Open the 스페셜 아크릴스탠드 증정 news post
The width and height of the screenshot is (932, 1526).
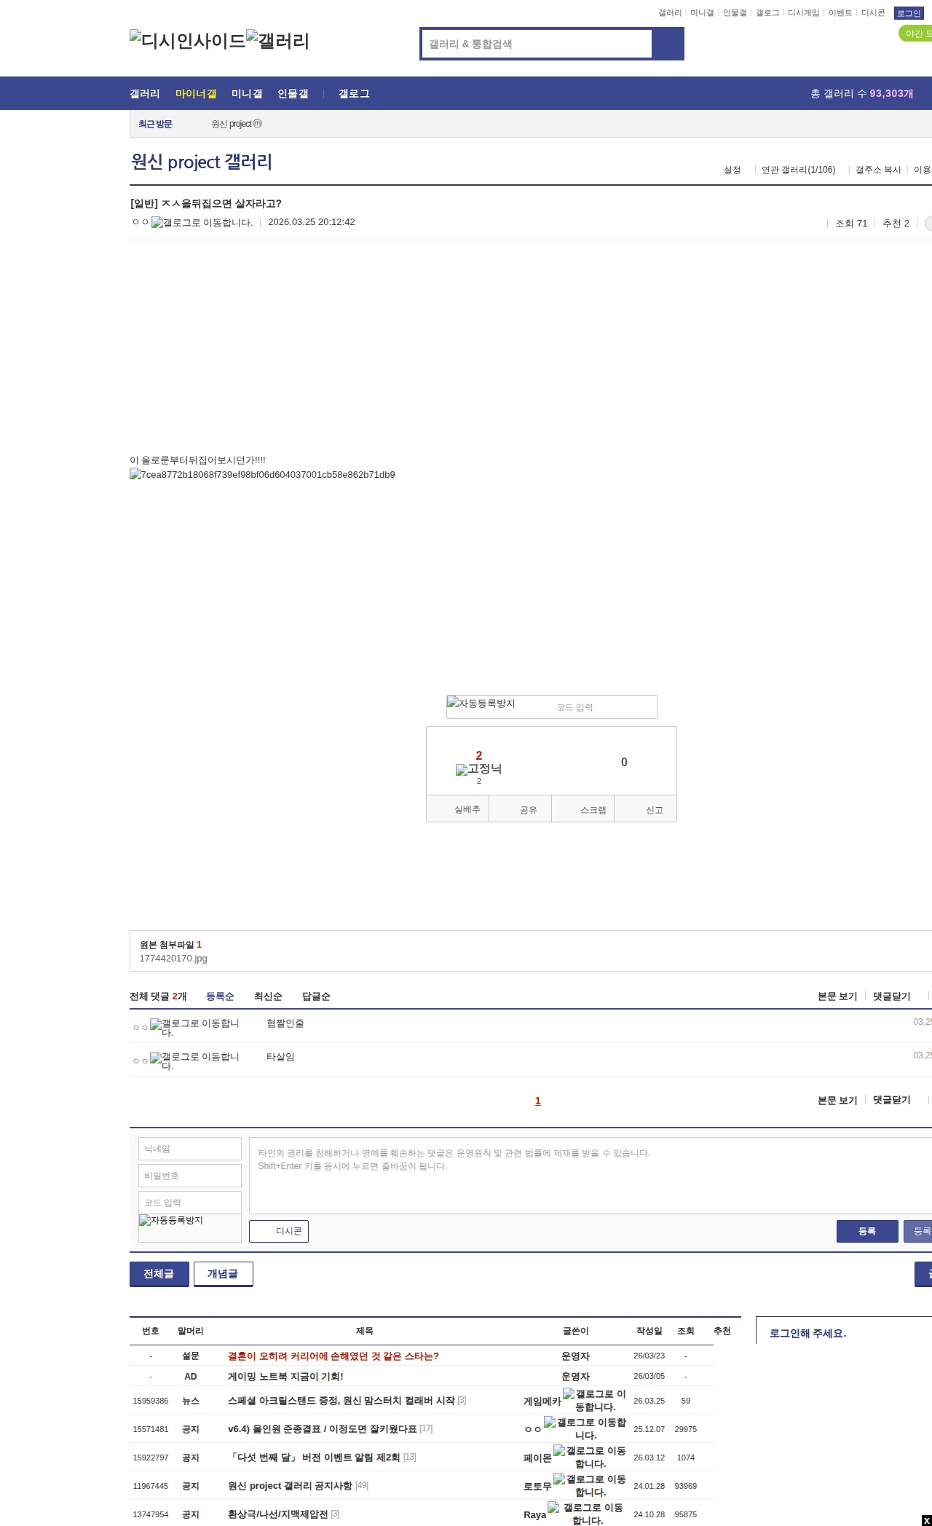coord(341,1401)
